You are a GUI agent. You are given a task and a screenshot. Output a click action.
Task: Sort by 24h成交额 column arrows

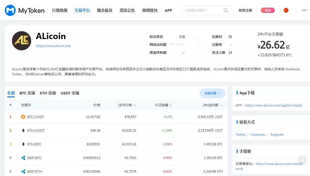[x=221, y=105]
